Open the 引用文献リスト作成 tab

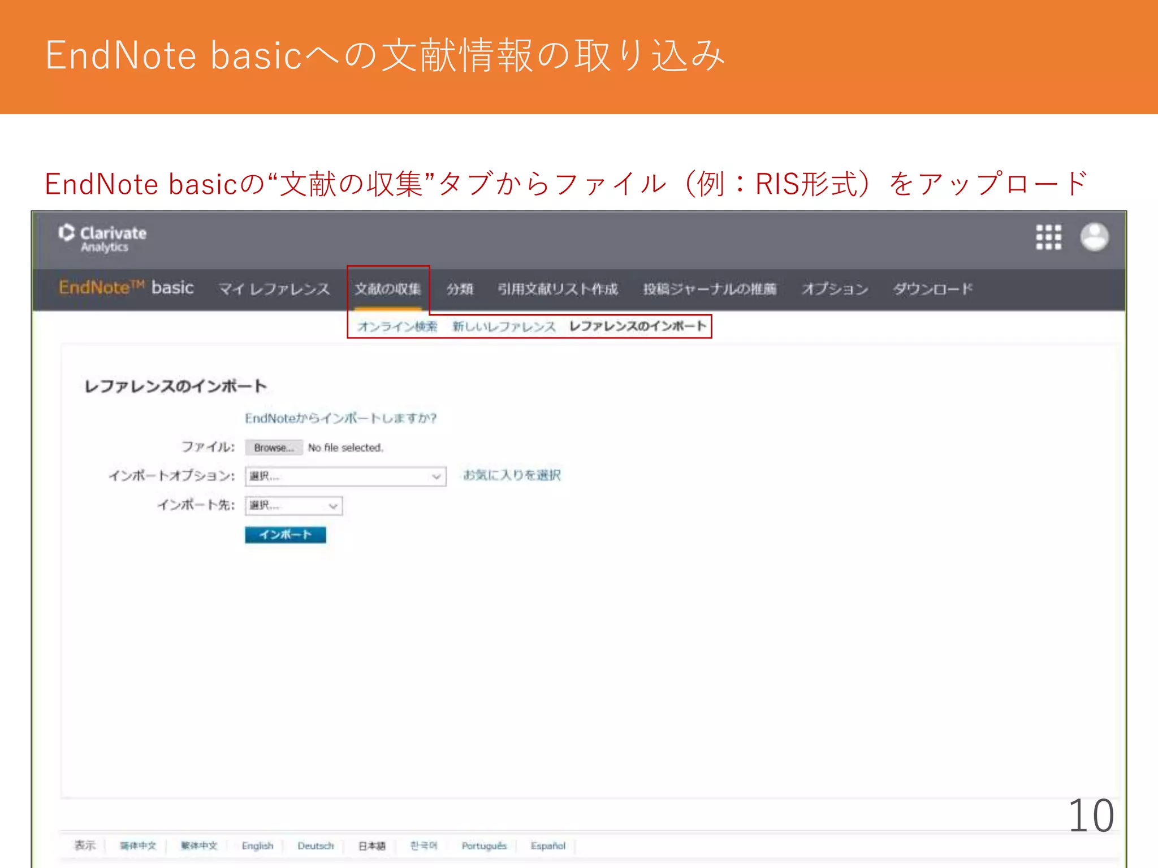558,289
